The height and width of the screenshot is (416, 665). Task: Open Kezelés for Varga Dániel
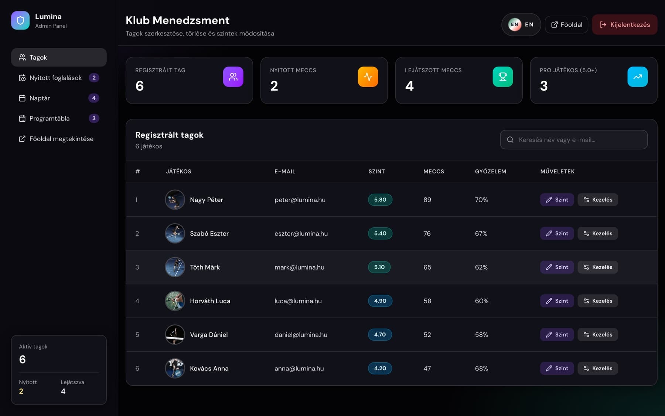pyautogui.click(x=597, y=335)
